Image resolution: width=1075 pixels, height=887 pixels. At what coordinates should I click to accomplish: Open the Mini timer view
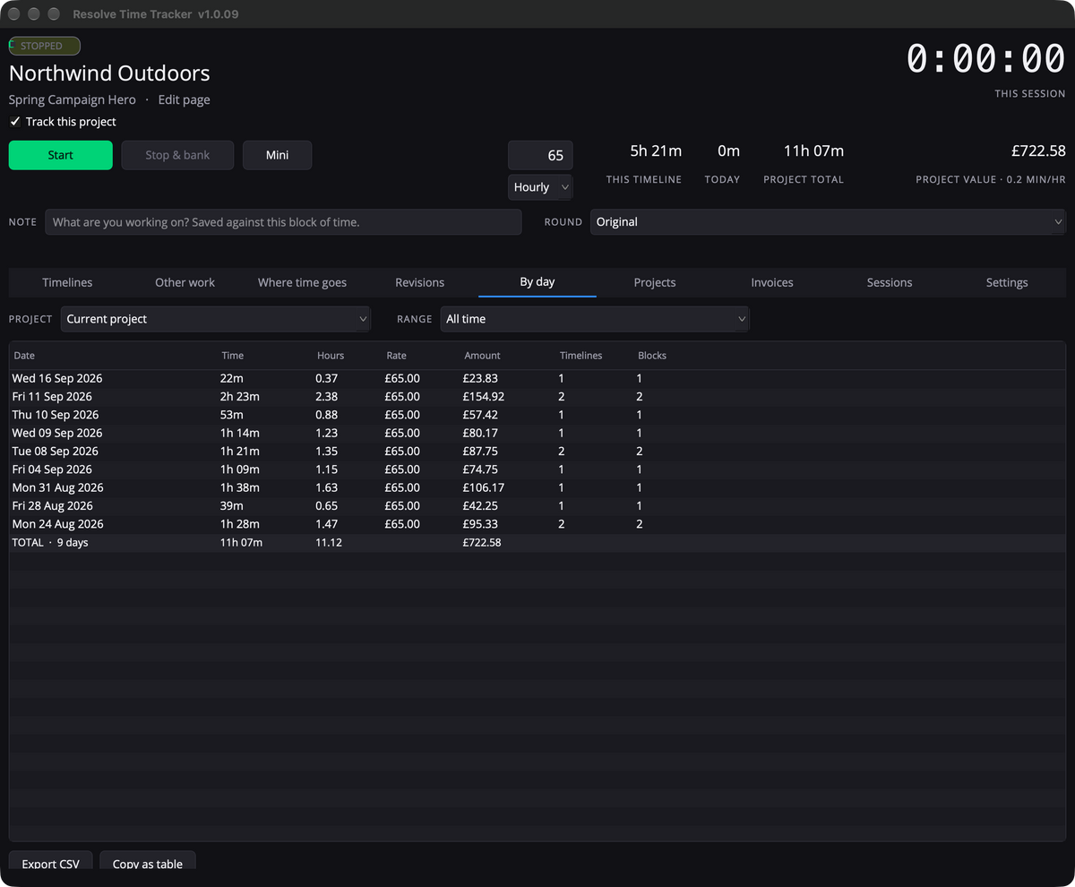click(278, 155)
